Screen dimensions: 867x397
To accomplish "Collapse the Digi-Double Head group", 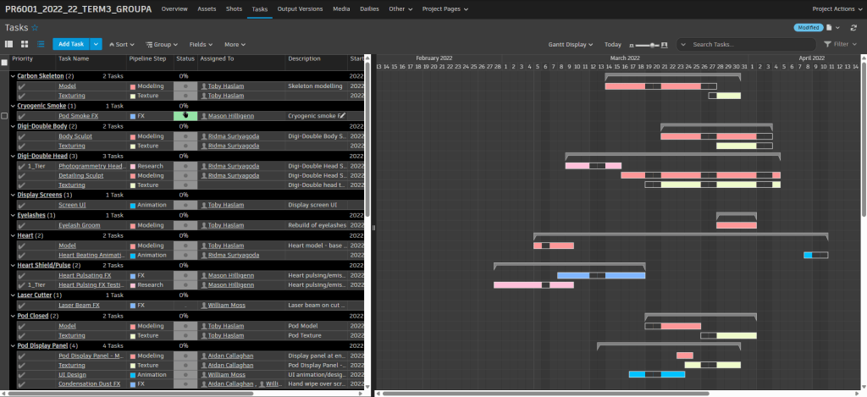I will coord(13,156).
